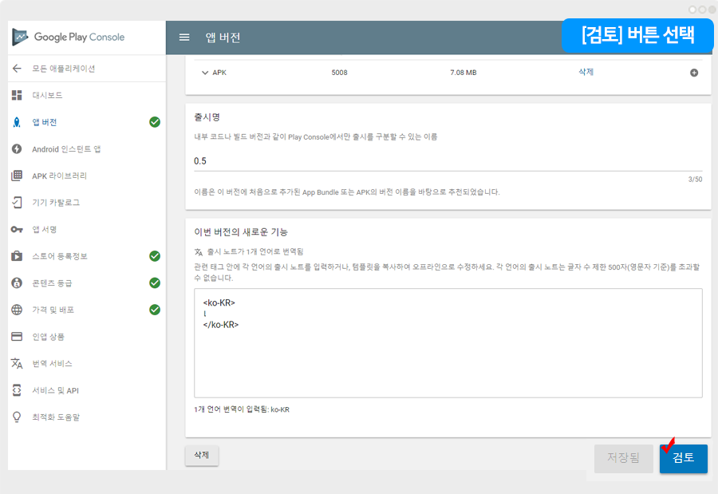718x494 pixels.
Task: Click the rocket icon for 앱 버전
Action: tap(17, 122)
